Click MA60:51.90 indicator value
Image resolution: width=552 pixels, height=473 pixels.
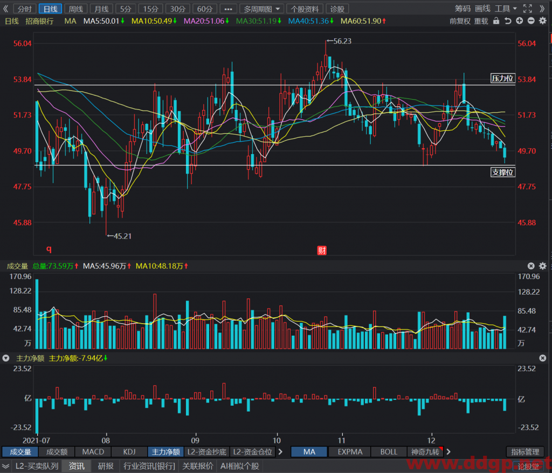click(363, 21)
